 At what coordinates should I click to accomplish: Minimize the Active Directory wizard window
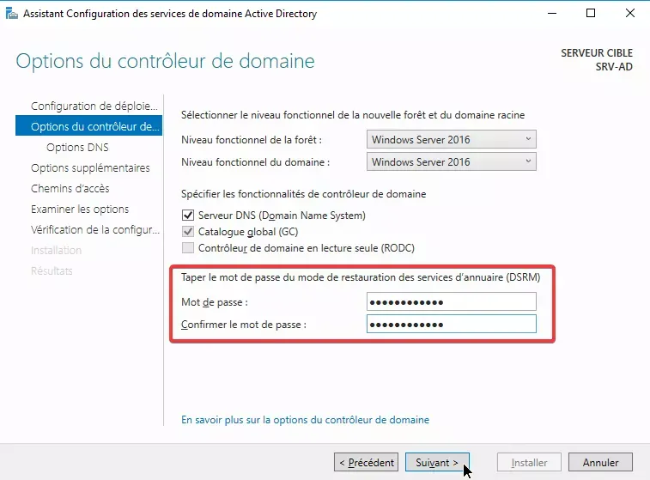click(551, 14)
